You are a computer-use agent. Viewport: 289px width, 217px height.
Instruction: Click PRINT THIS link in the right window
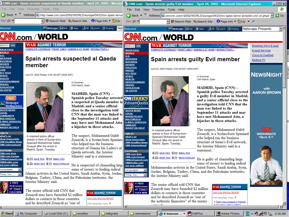click(165, 158)
